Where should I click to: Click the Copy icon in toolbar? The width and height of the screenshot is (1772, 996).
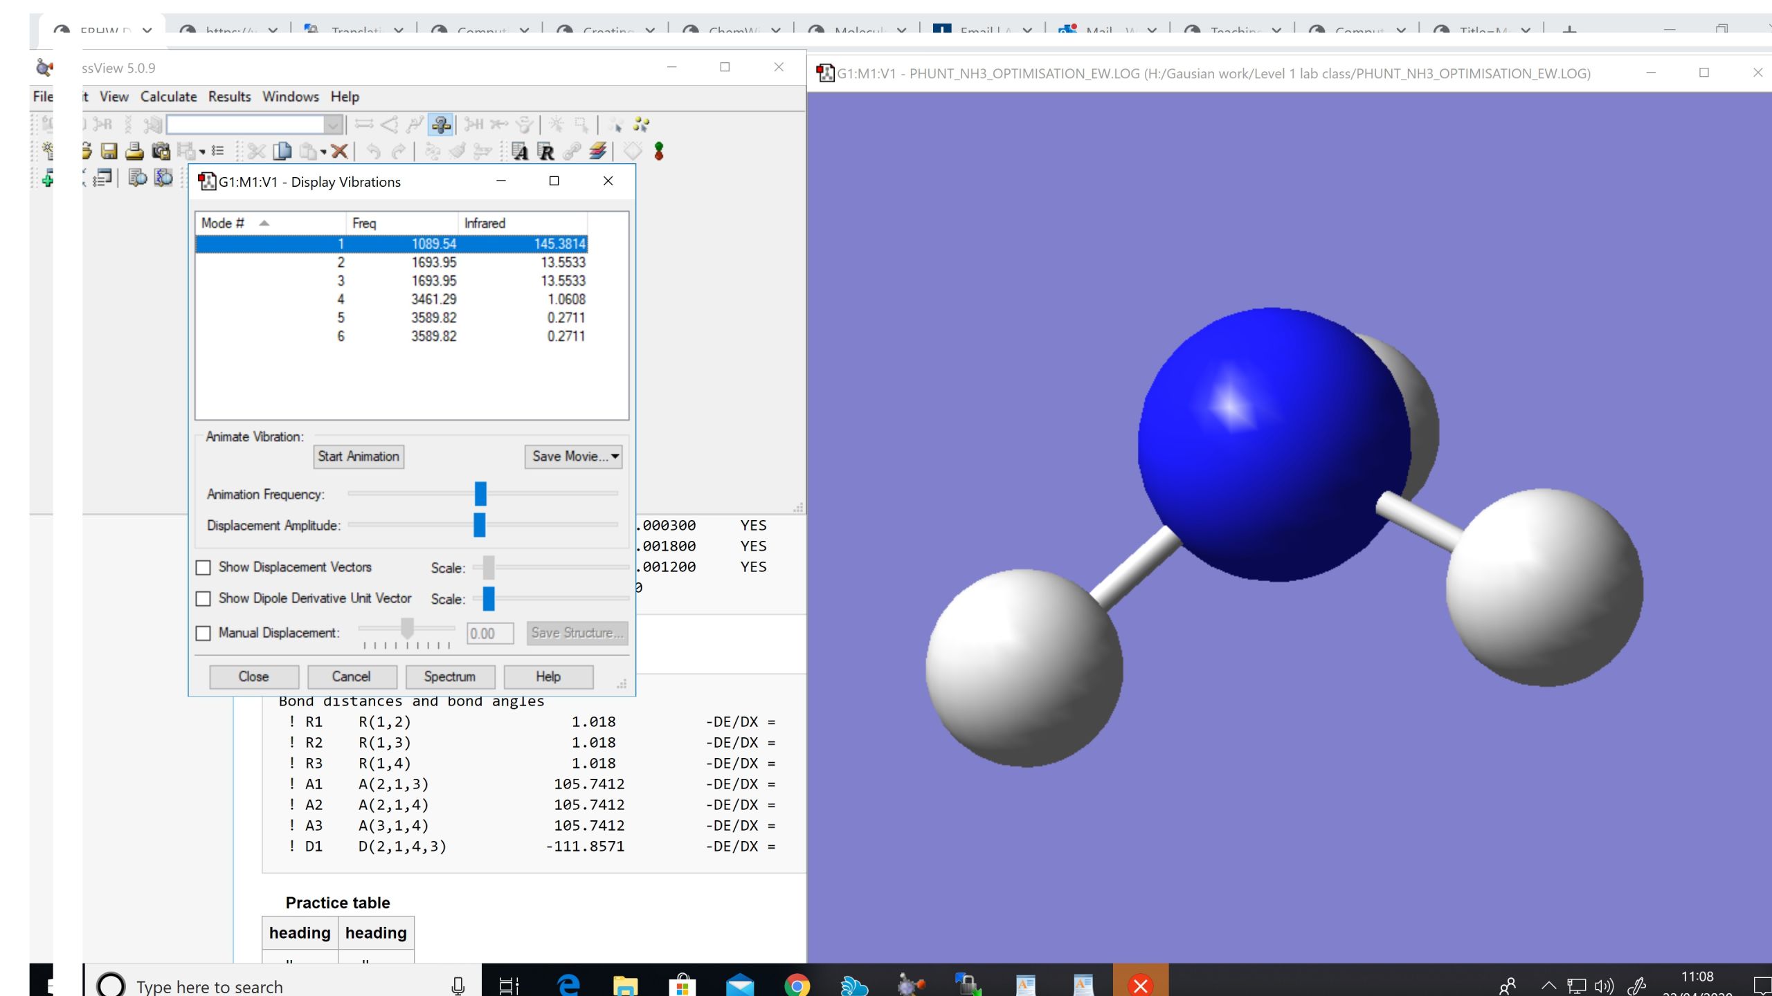point(282,151)
